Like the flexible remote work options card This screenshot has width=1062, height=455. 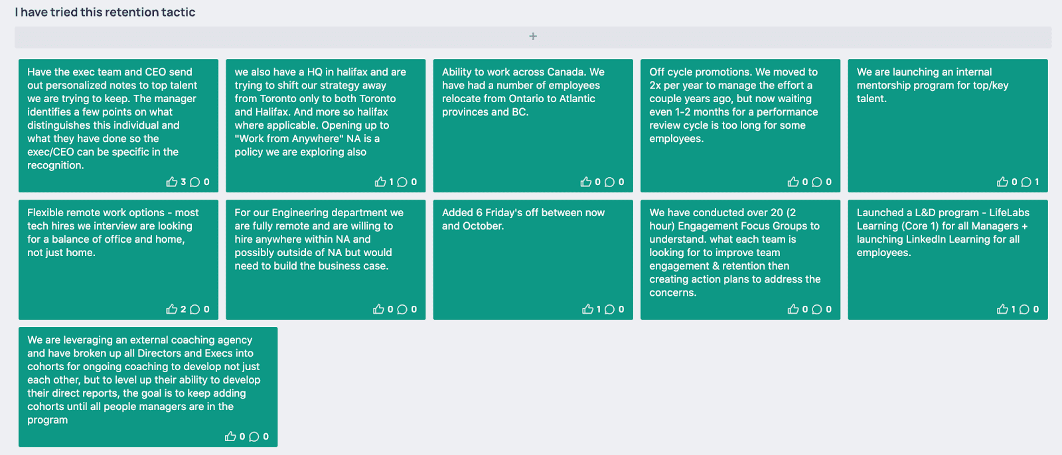[x=172, y=309]
